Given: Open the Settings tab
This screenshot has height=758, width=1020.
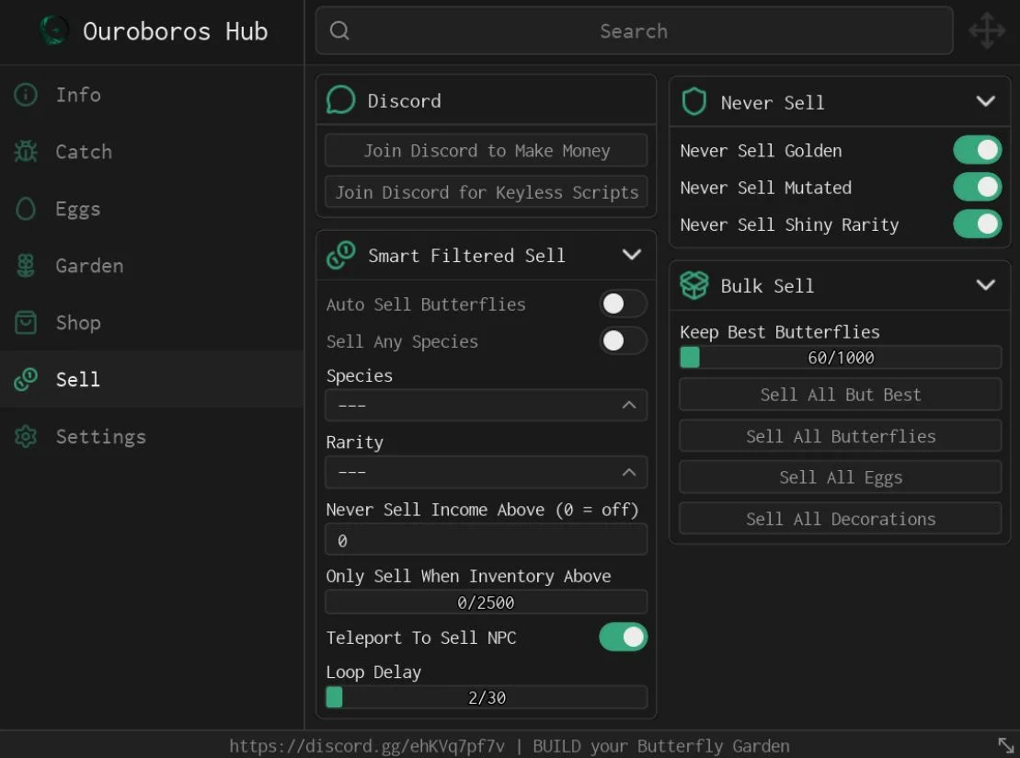Looking at the screenshot, I should pyautogui.click(x=152, y=437).
